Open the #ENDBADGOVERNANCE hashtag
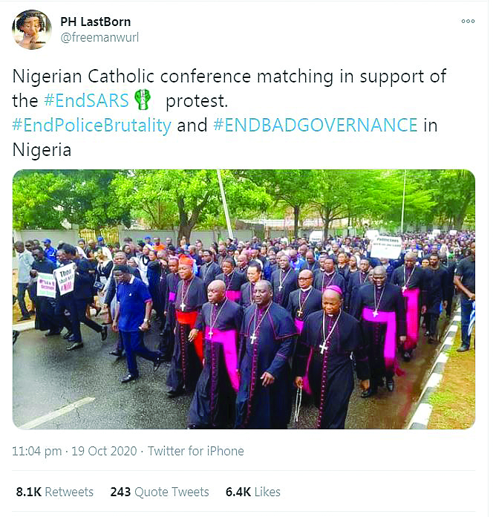Viewport: 496px width, 517px height. [x=316, y=125]
